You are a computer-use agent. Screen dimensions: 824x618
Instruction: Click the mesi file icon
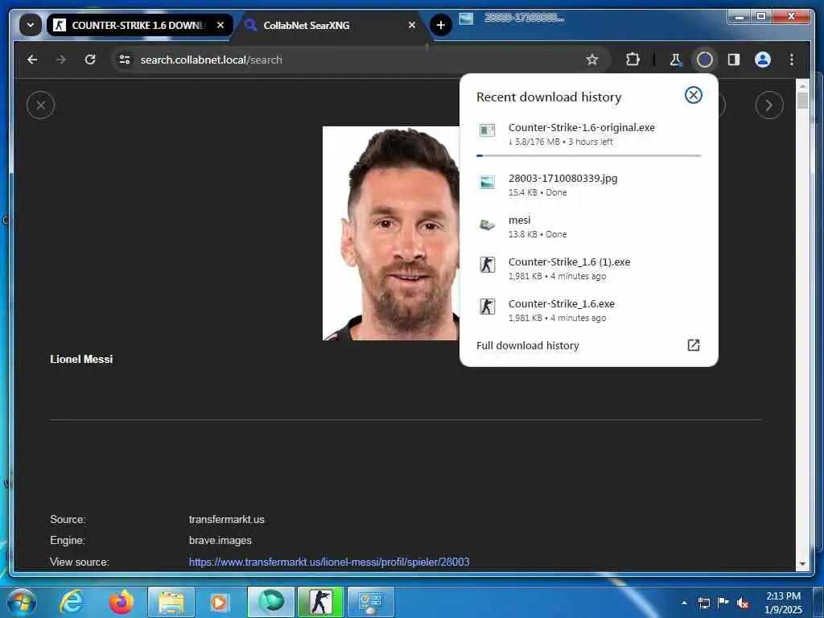coord(487,225)
